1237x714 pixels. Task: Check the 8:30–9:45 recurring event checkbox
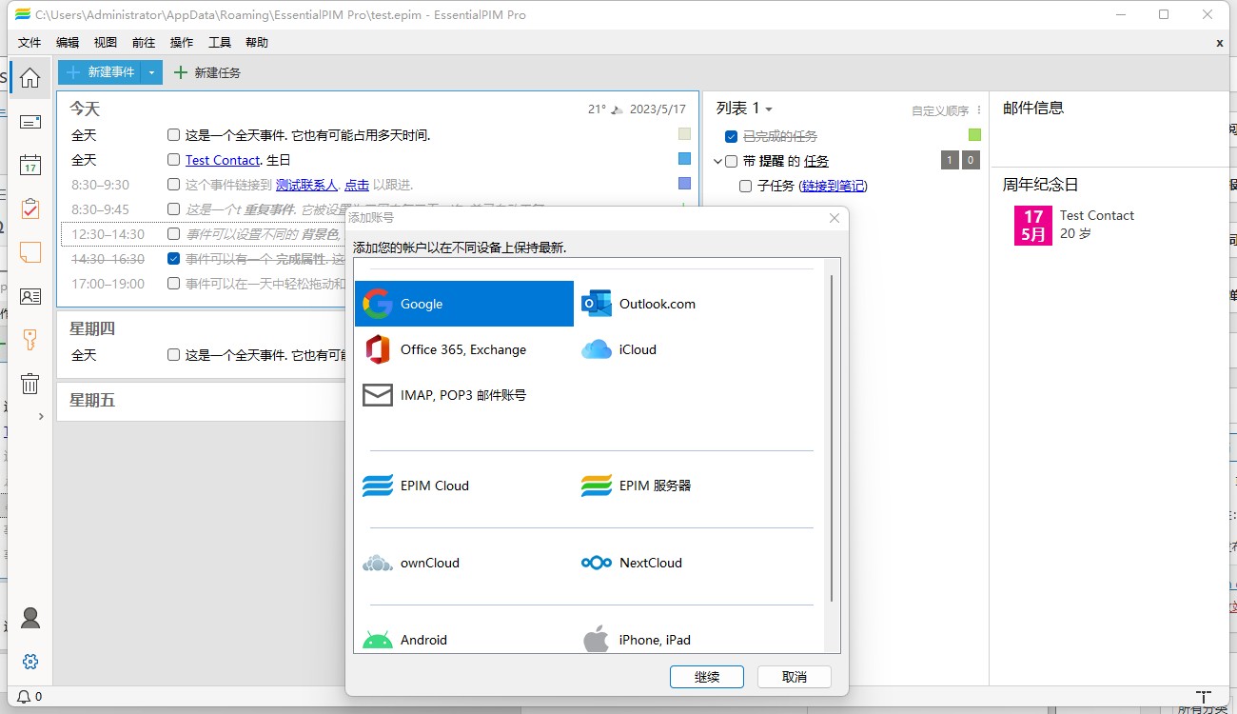tap(173, 209)
